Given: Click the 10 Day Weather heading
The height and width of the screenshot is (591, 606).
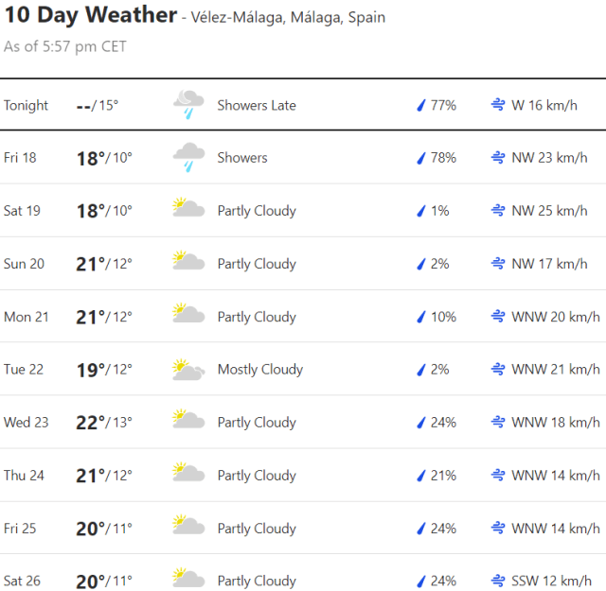Looking at the screenshot, I should click(90, 15).
